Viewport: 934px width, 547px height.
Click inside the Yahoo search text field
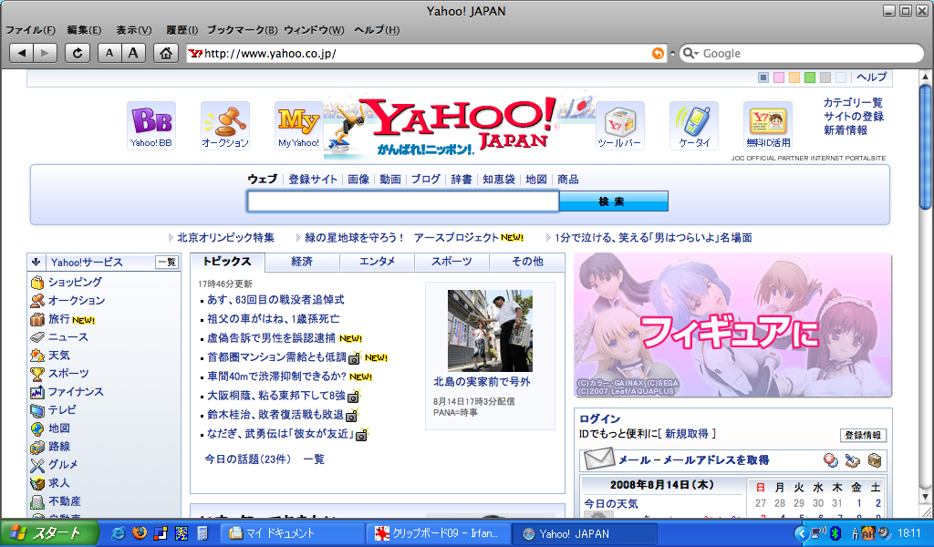[403, 201]
